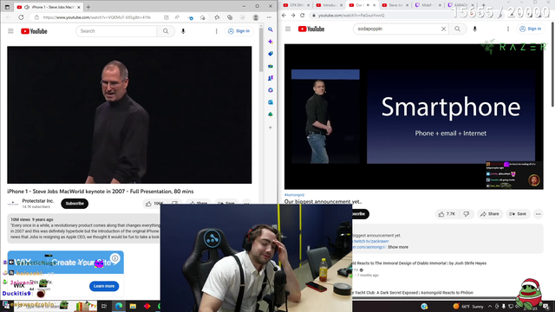Viewport: 555px width, 312px height.
Task: Open Microsoft Edge from the taskbar
Action: [x=119, y=306]
